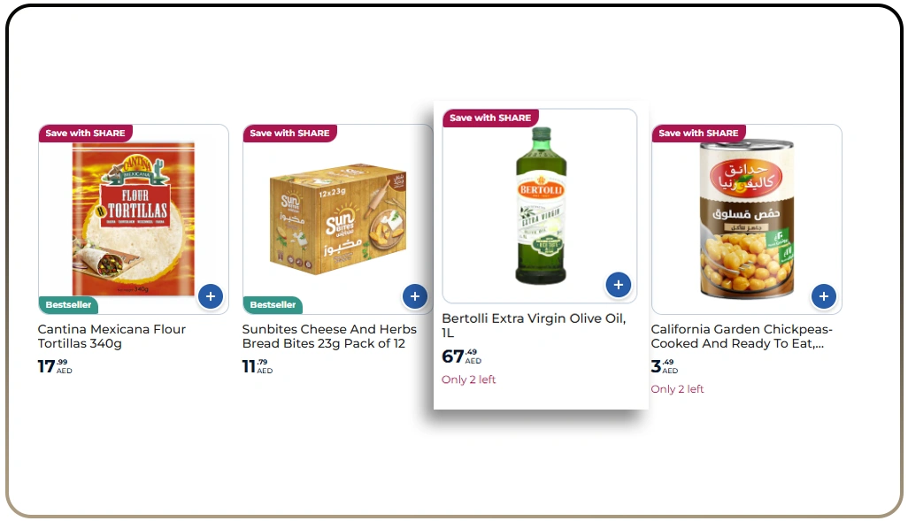Click the Bestseller badge on Sunbites product

coord(273,304)
